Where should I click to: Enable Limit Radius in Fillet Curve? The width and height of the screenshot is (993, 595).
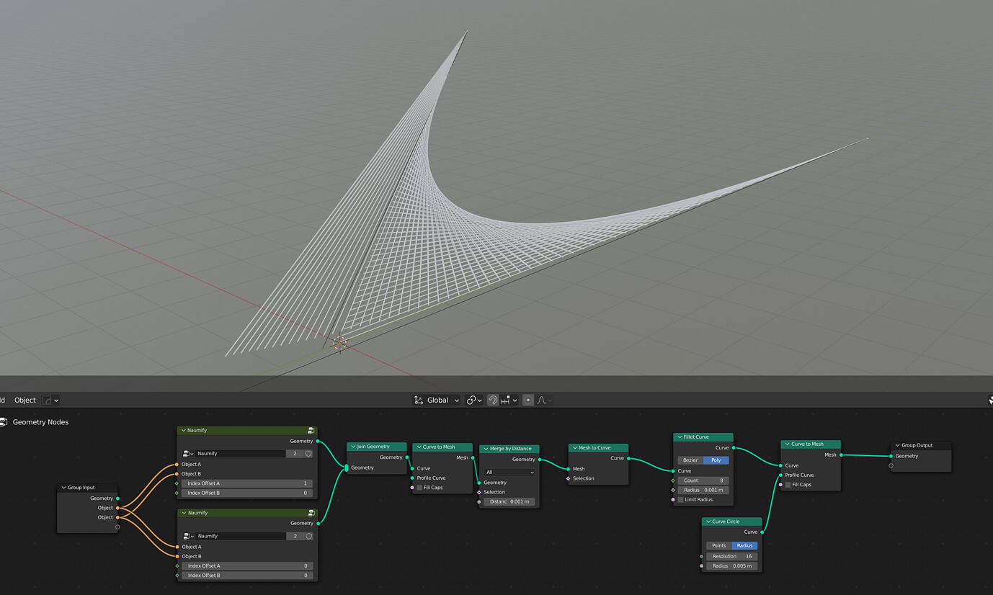(680, 500)
